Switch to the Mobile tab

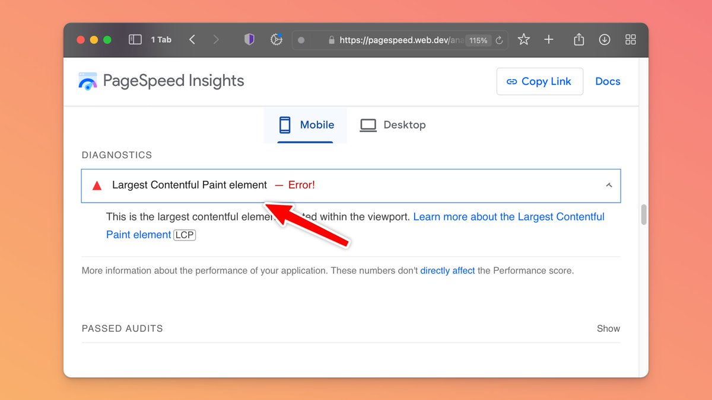click(306, 125)
